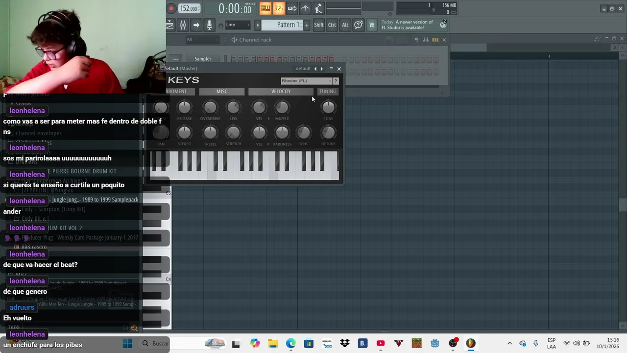Open the Rhodes (FL) preset dropdown

[306, 81]
